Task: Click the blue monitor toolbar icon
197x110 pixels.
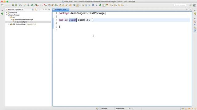Action: (x=93, y=5)
